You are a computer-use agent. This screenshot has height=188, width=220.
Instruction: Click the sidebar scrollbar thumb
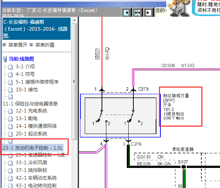[75, 81]
